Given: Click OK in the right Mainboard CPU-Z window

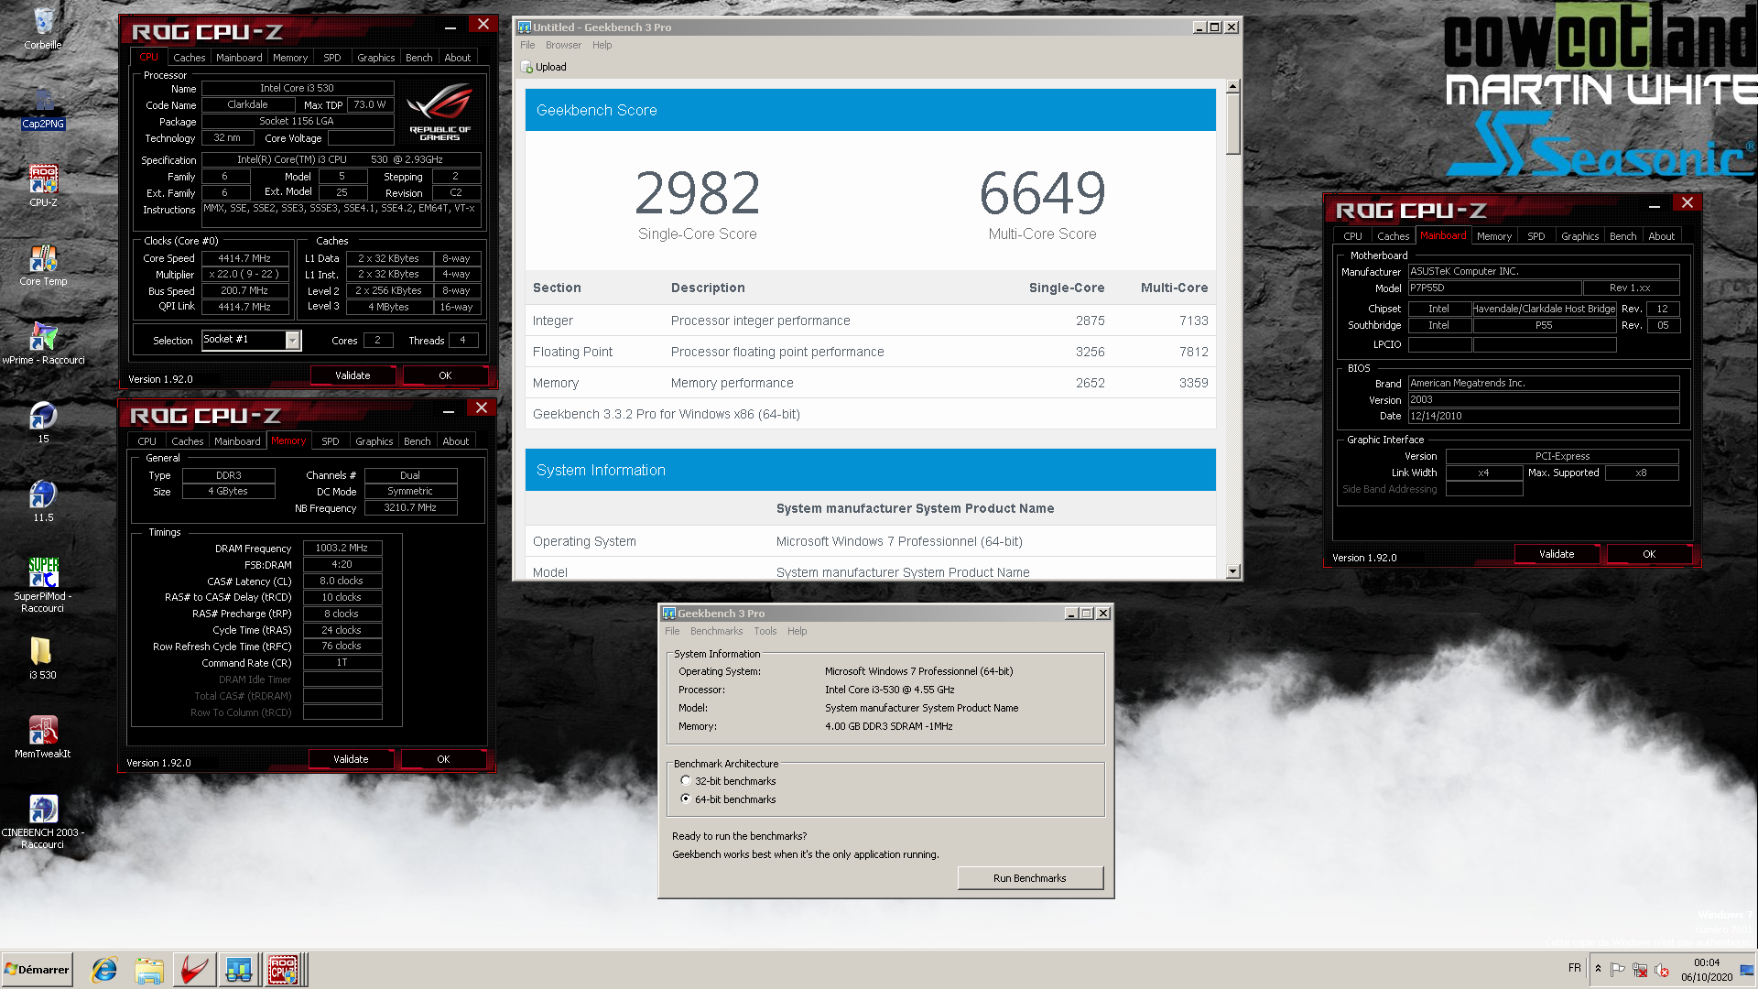Looking at the screenshot, I should (x=1649, y=554).
